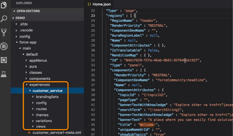Click the "RegionName" key on line 24
This screenshot has height=136, width=233.
pos(122,21)
